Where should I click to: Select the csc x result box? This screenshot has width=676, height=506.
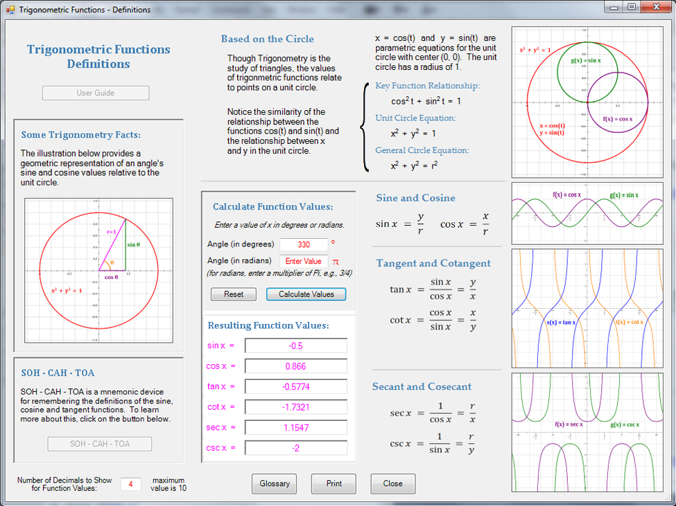pos(296,448)
